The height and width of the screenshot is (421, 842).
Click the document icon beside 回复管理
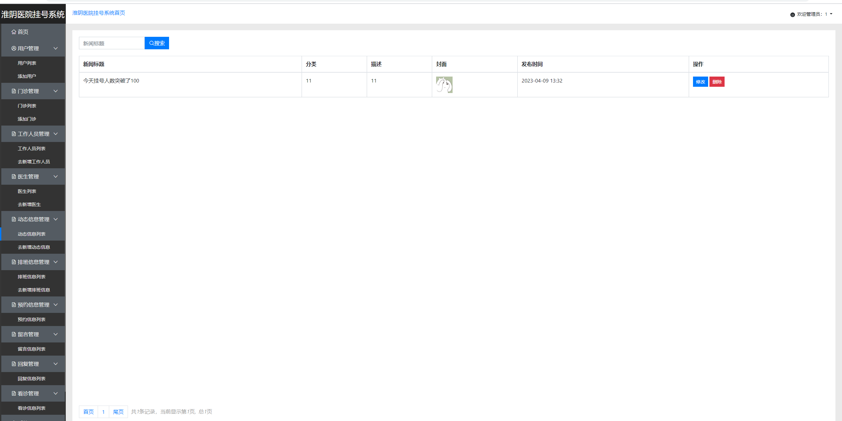pyautogui.click(x=13, y=364)
